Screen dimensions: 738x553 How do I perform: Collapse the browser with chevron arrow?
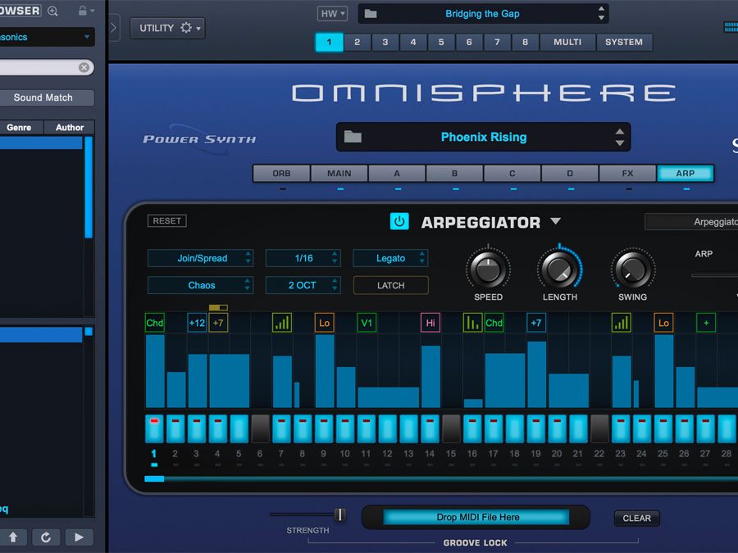(113, 27)
